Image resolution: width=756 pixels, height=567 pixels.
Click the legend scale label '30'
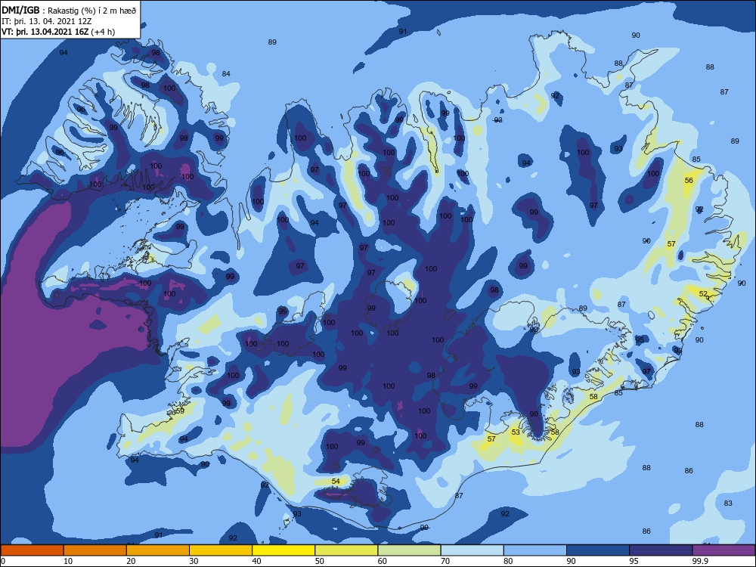click(194, 561)
